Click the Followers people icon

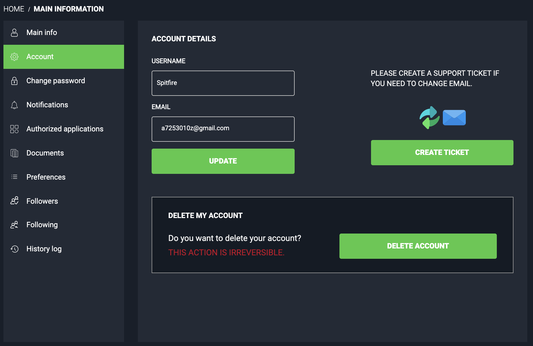coord(14,201)
